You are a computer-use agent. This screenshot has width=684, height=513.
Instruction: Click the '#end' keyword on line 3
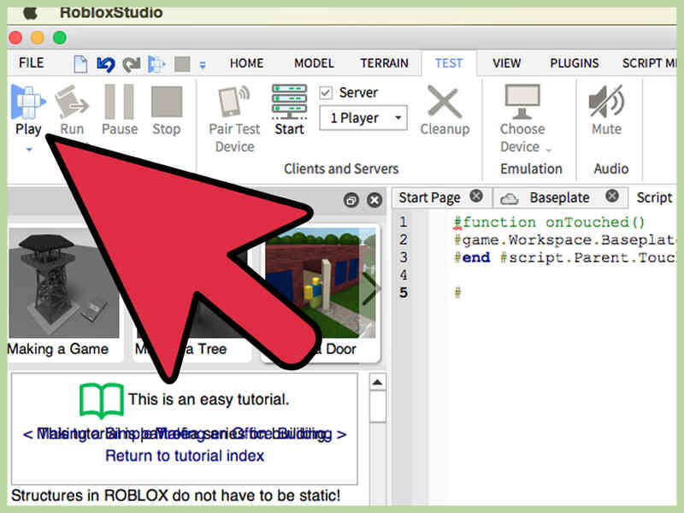coord(472,258)
